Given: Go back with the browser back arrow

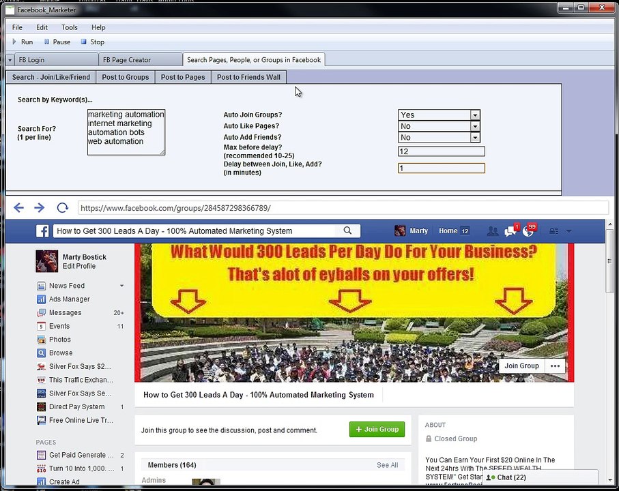Looking at the screenshot, I should (18, 207).
